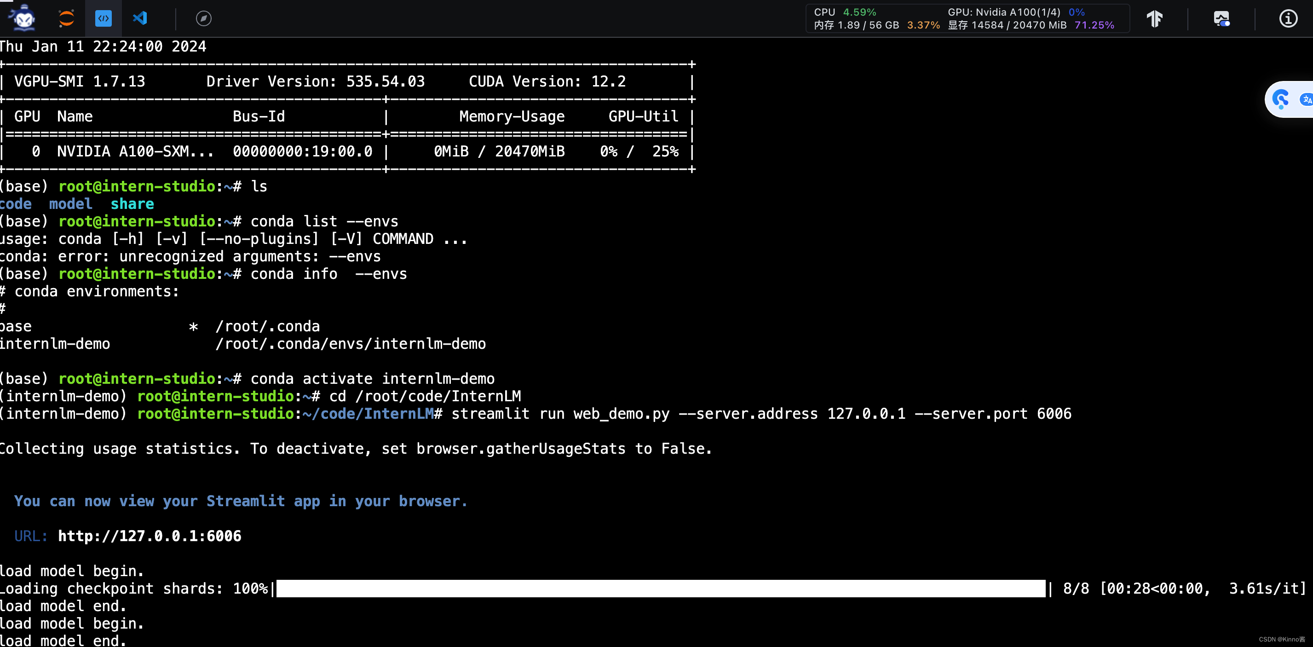1313x647 pixels.
Task: Click the 内存 1.89 / 56 GB readout
Action: pyautogui.click(x=856, y=25)
